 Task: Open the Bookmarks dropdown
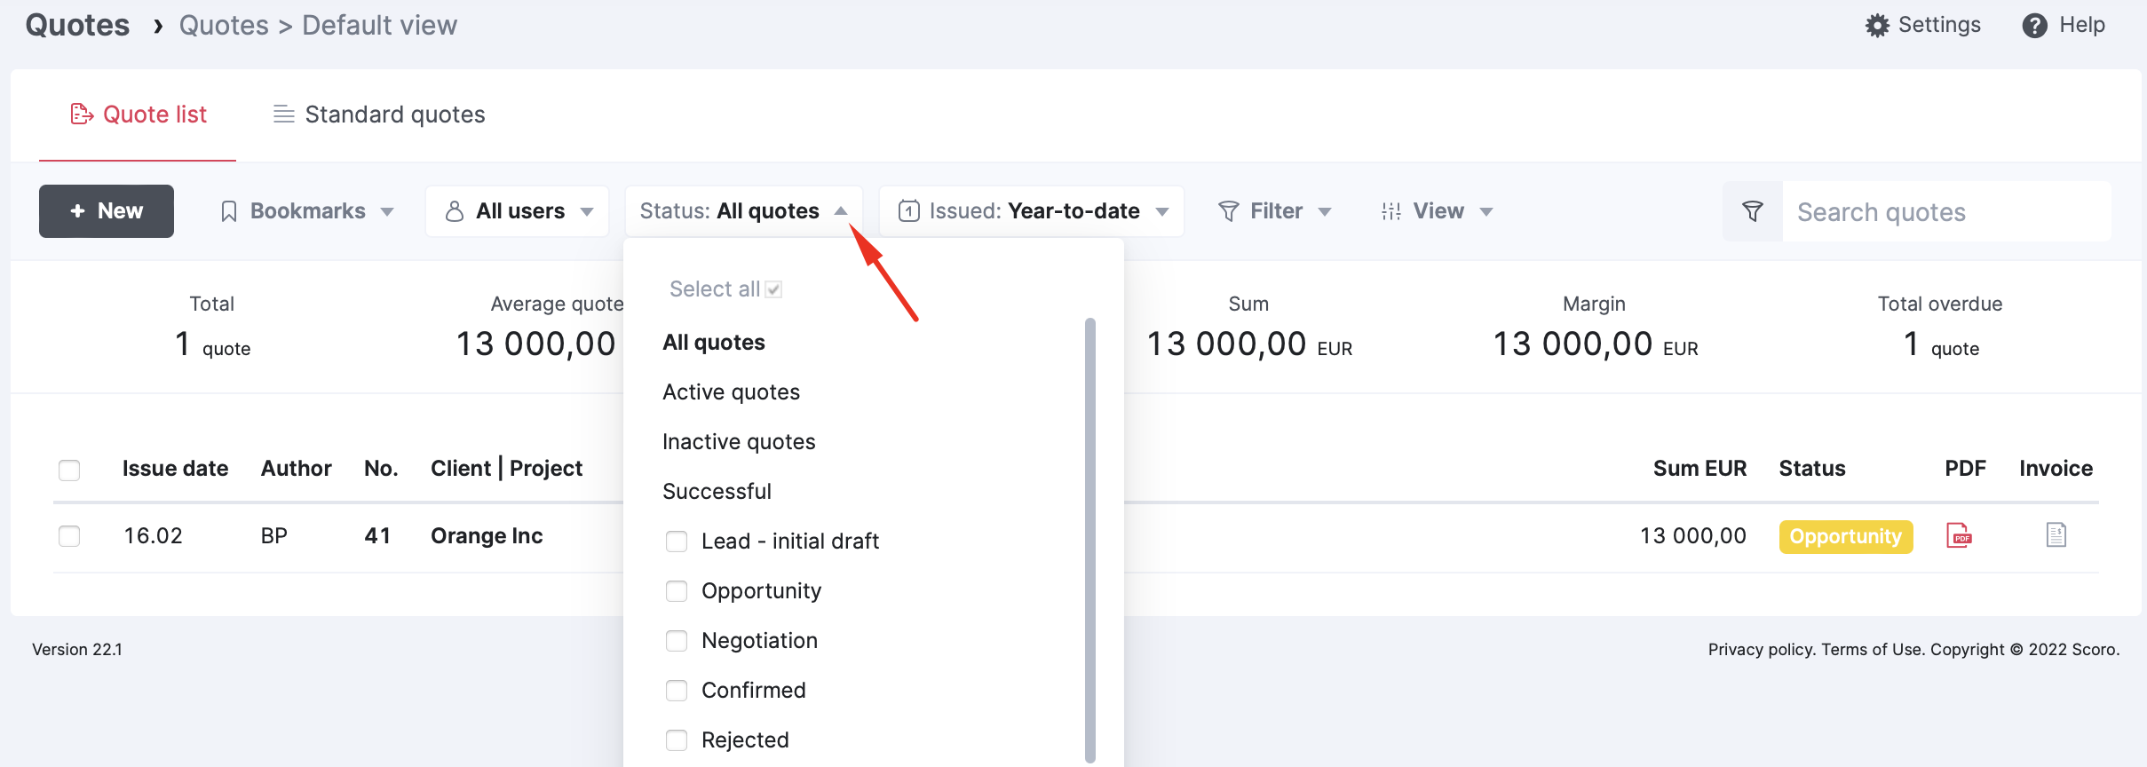(x=307, y=211)
